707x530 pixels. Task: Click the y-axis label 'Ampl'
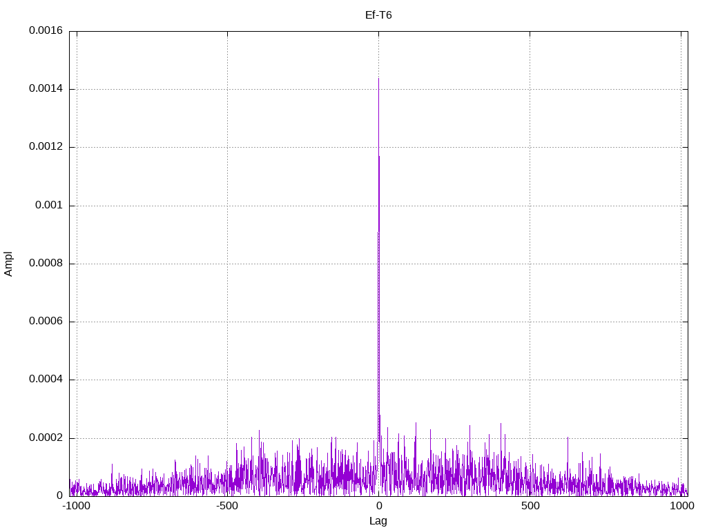(8, 264)
